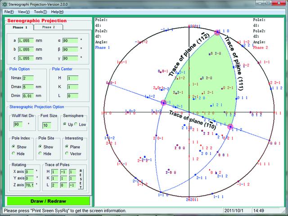Click the blue '2-1 1' pole label

coord(202,178)
